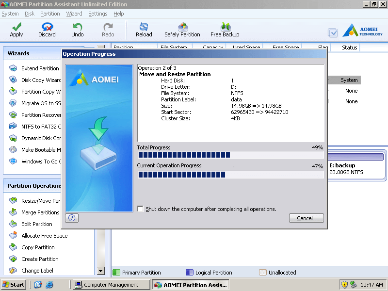The image size is (388, 291).
Task: Open the Partition Recovery wizard
Action: point(34,115)
